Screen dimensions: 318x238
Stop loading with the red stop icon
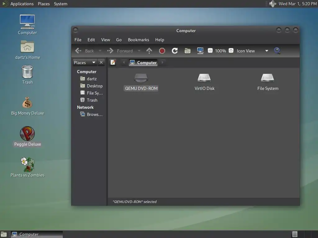(162, 51)
